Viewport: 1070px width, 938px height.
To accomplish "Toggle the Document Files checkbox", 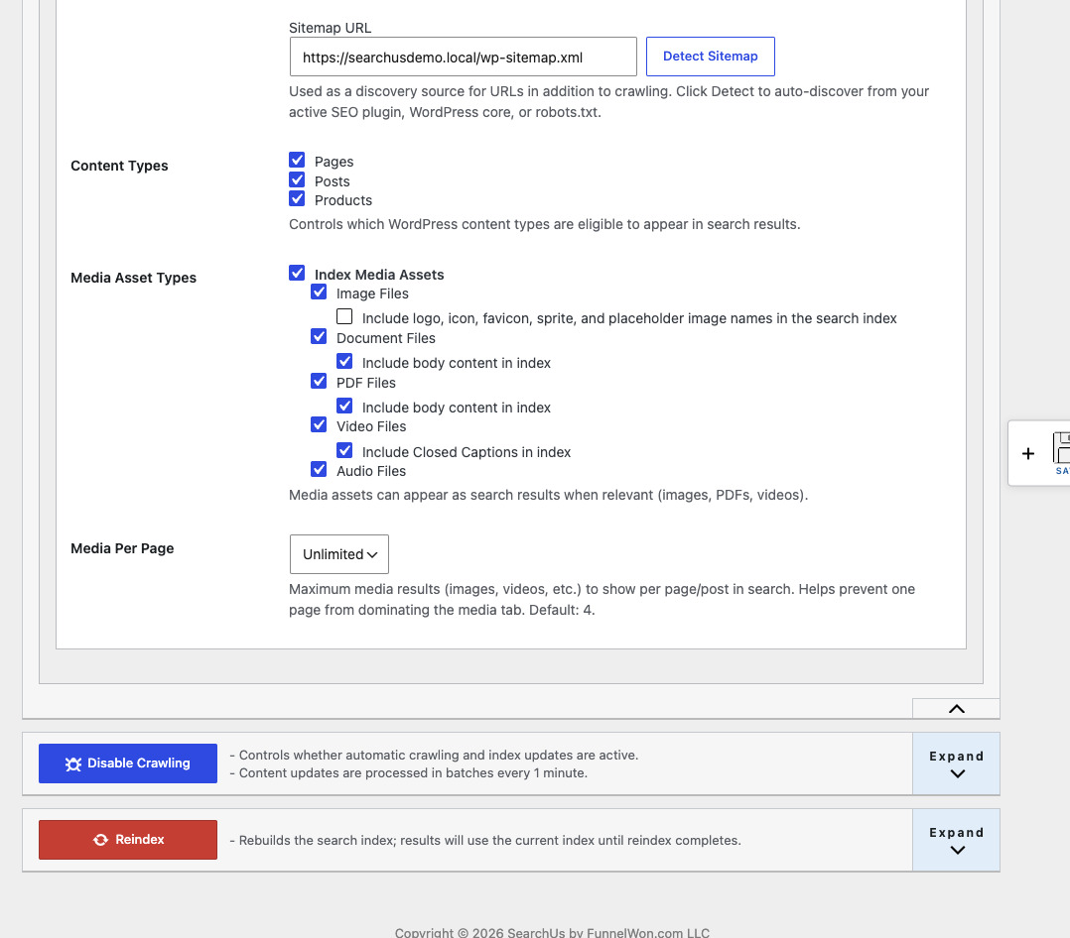I will (x=319, y=337).
